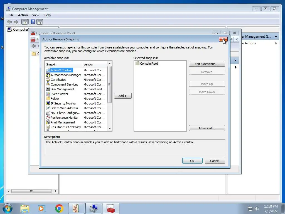The height and width of the screenshot is (214, 285).
Task: Select the Certificates snap-in icon
Action: click(48, 80)
